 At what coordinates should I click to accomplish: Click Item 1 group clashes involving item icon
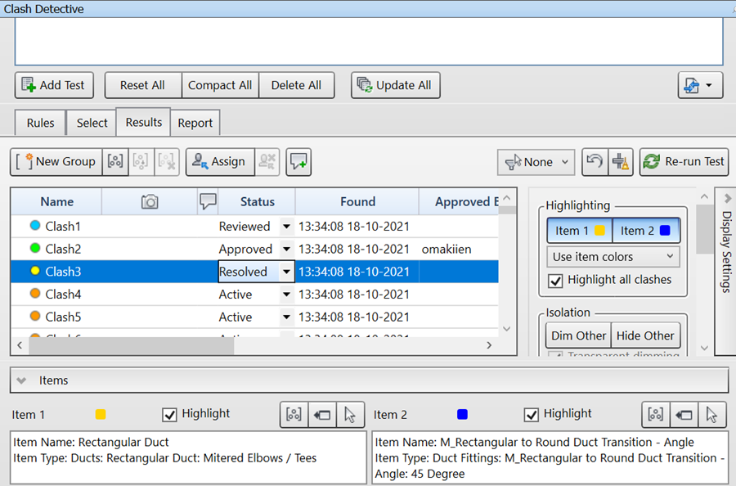click(294, 415)
